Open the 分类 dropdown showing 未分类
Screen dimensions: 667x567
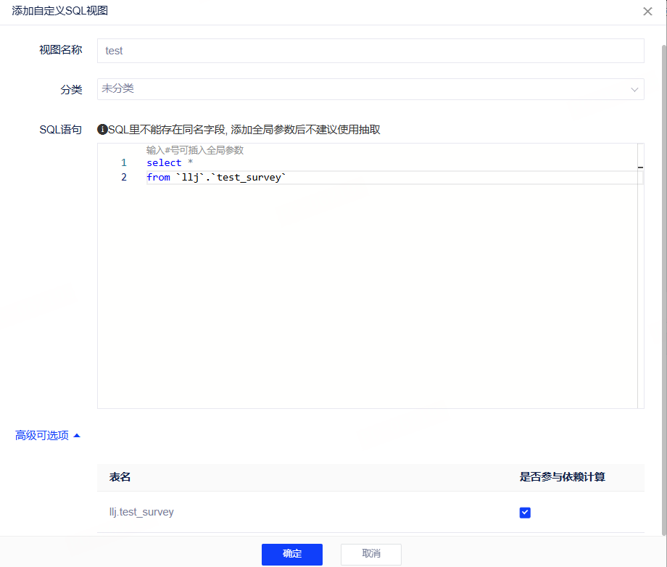[362, 89]
